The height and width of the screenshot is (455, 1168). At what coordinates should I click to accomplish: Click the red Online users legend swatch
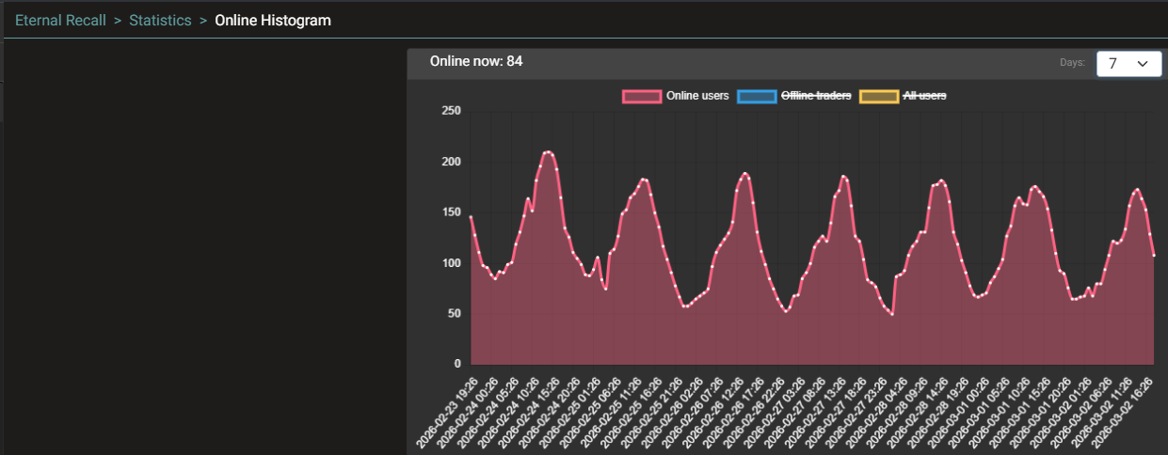point(642,96)
